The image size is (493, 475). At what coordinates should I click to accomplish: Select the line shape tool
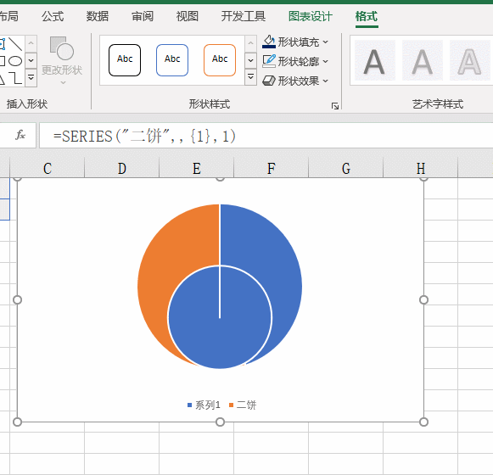pos(15,44)
